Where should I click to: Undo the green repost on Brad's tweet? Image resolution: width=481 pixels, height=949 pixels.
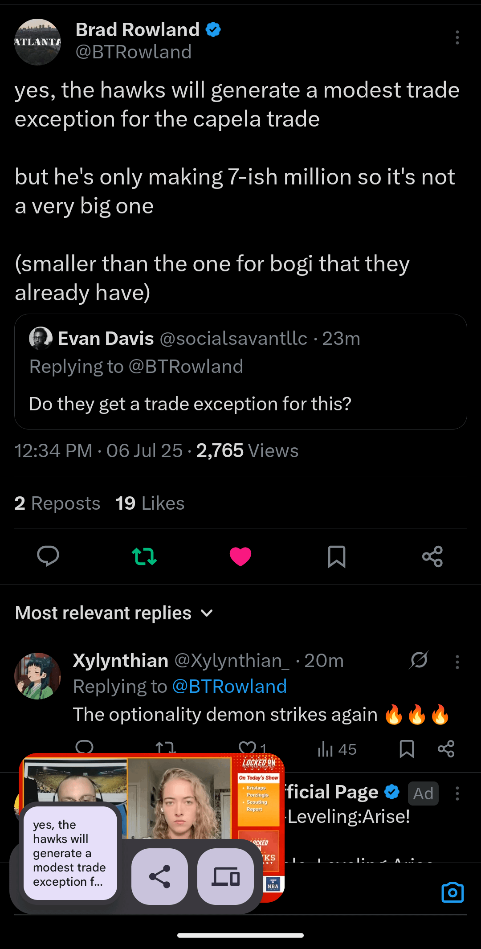[144, 556]
